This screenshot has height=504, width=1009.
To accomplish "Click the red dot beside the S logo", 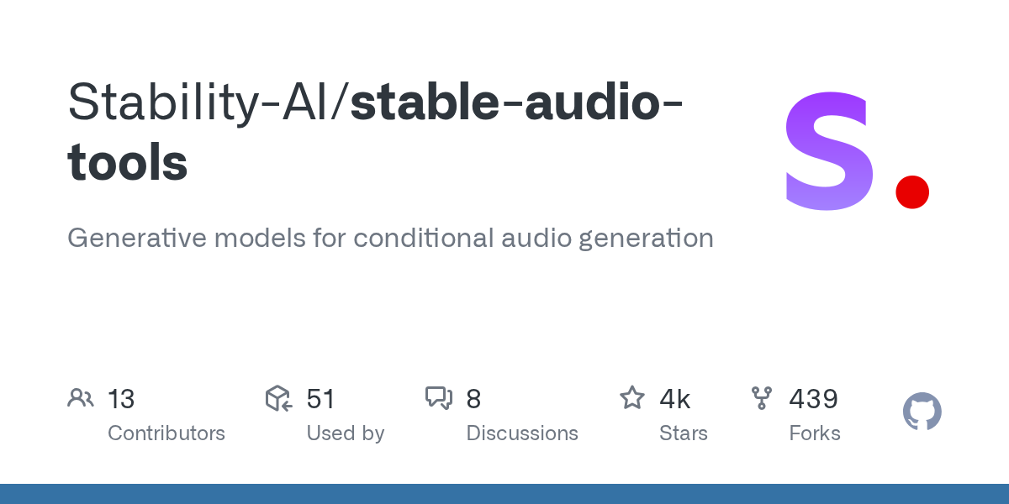I will 911,192.
